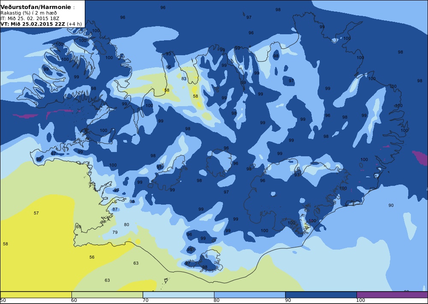The height and width of the screenshot is (304, 428).
Task: Select the humidity value 79 on the map
Action: tap(115, 232)
